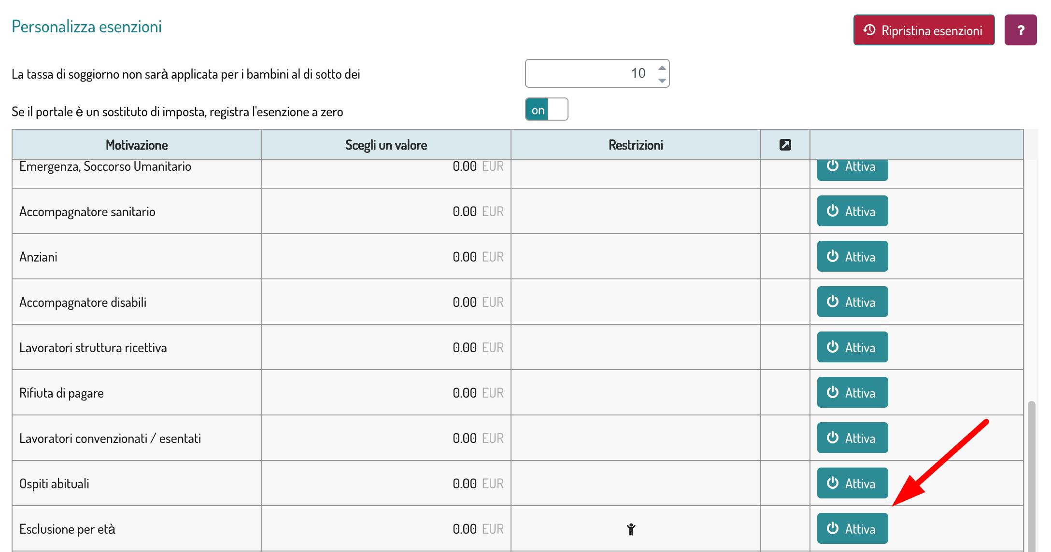
Task: Click the expand arrow icon in header
Action: 785,145
